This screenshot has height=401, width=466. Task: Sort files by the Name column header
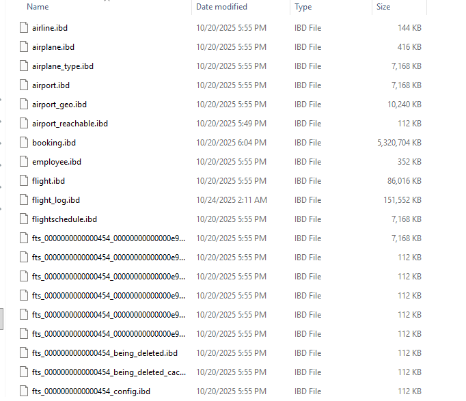38,7
